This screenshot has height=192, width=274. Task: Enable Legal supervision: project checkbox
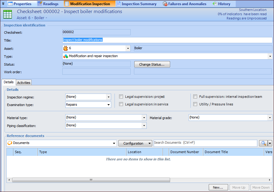[x=121, y=97]
